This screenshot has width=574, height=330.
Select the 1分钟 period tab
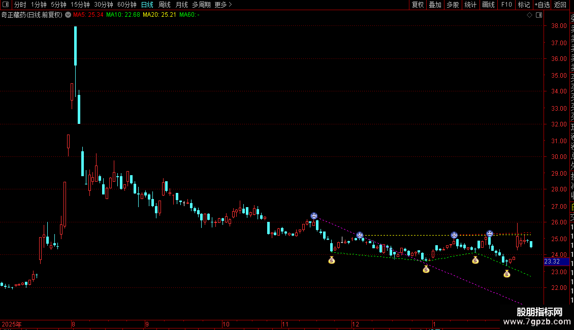(x=39, y=5)
